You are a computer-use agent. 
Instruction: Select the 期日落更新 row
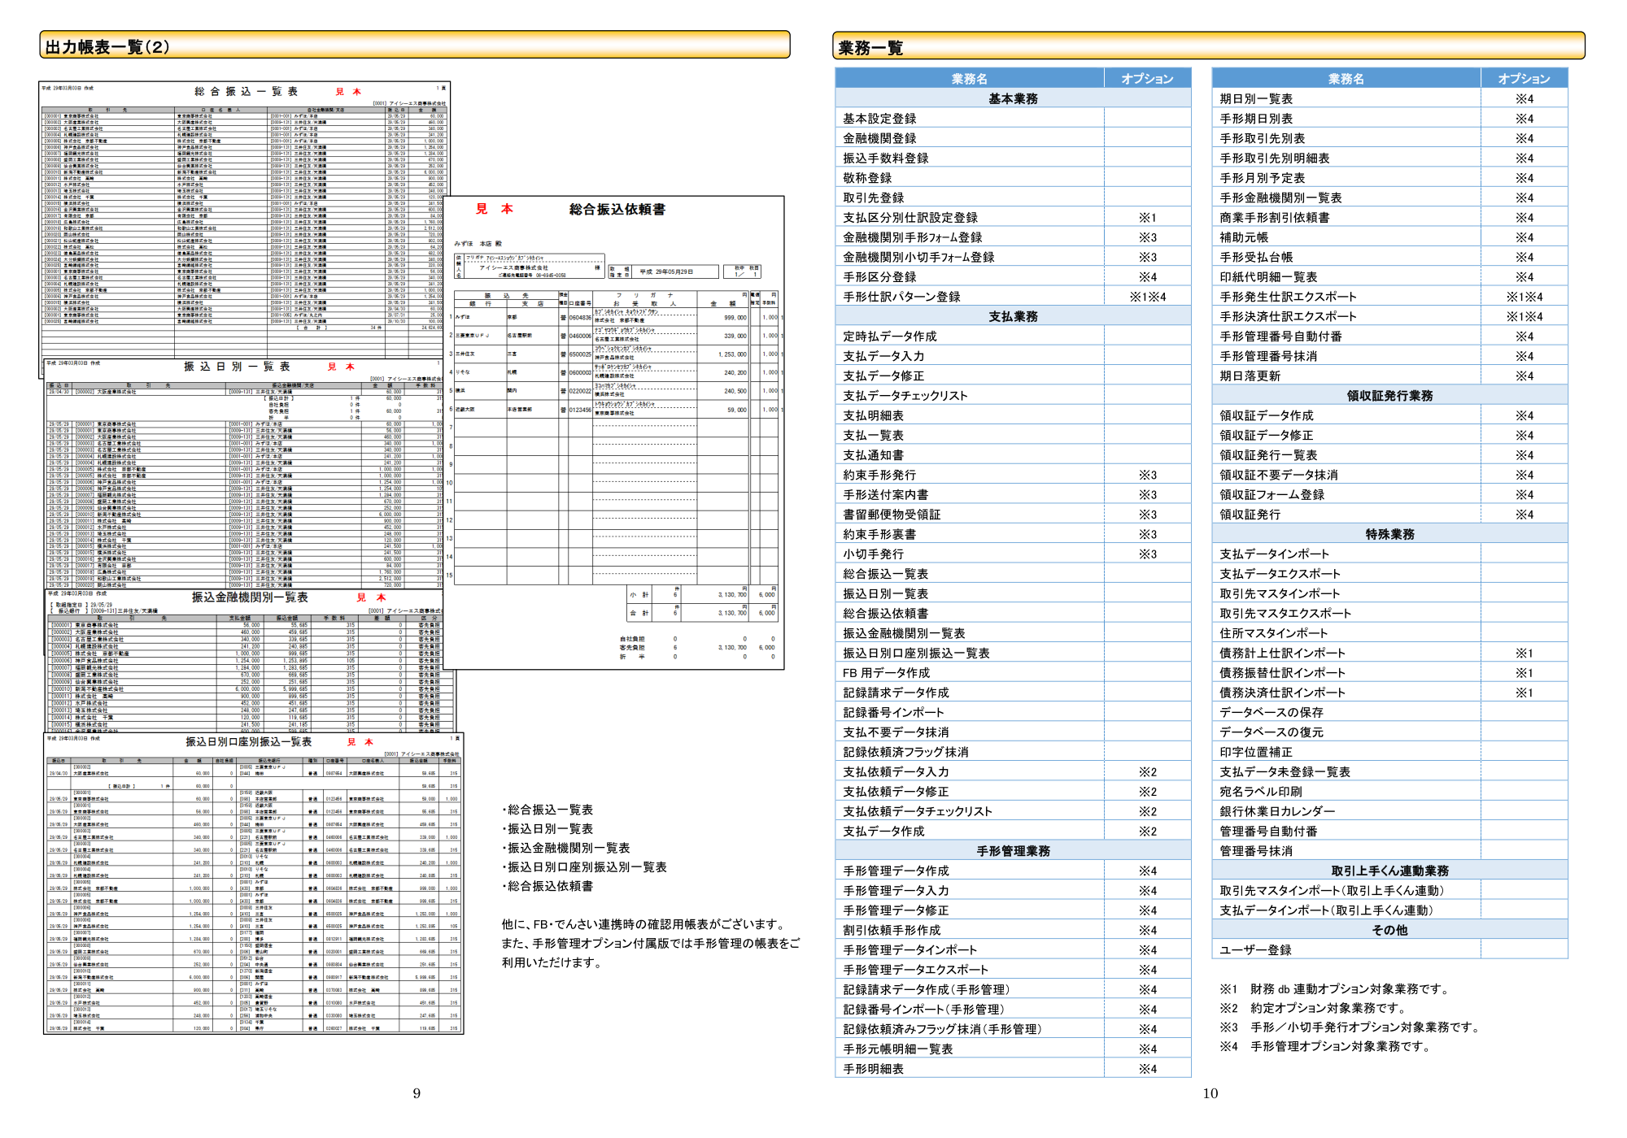point(1389,376)
